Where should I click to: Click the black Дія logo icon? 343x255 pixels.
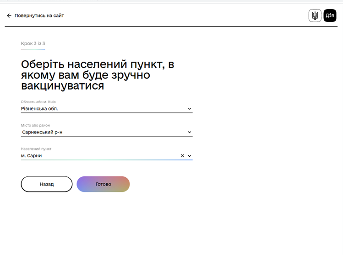(x=330, y=16)
